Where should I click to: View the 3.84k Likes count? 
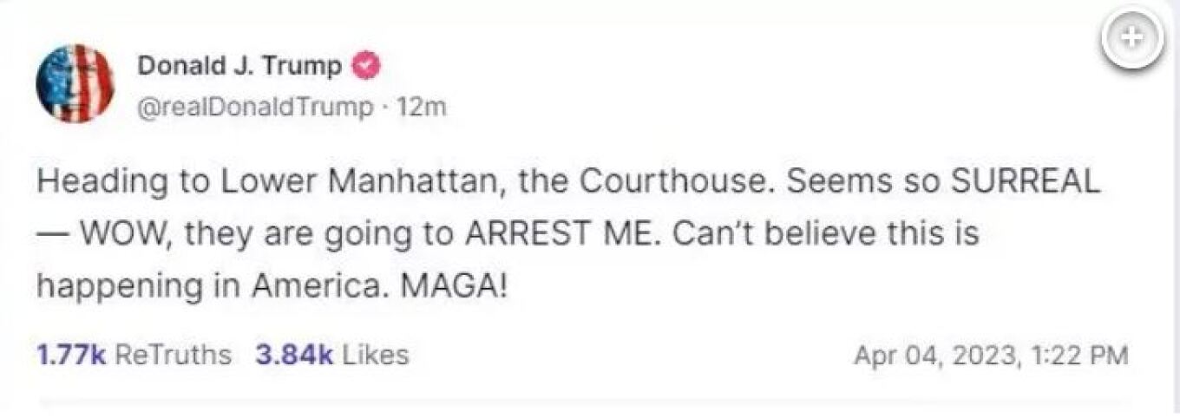coord(295,355)
